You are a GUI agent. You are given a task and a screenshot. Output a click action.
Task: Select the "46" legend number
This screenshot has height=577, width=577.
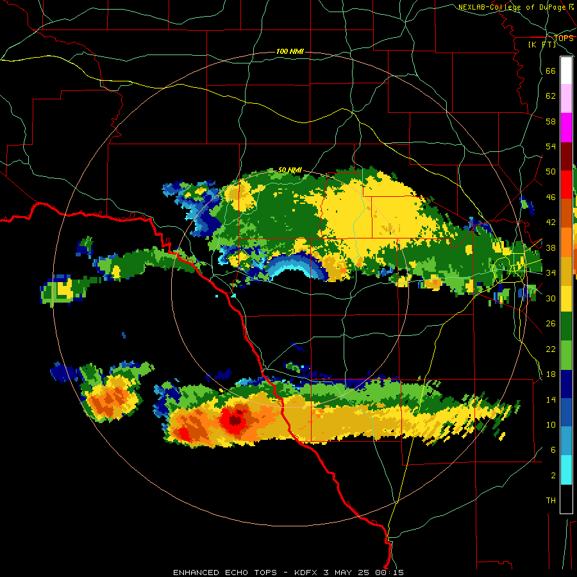click(x=551, y=197)
